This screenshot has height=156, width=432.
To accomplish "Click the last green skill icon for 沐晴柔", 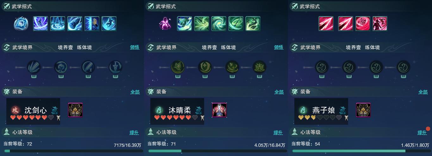I will click(253, 24).
